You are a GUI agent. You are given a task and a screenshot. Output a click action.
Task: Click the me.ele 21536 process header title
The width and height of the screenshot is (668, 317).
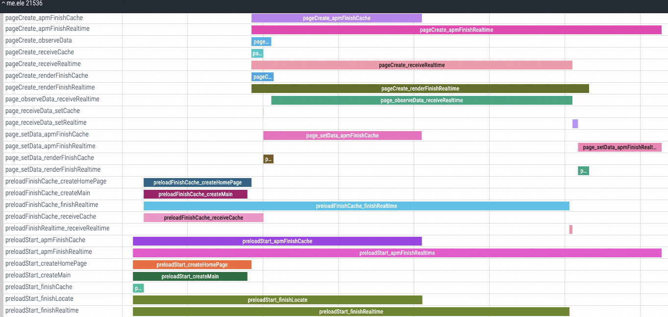click(24, 3)
